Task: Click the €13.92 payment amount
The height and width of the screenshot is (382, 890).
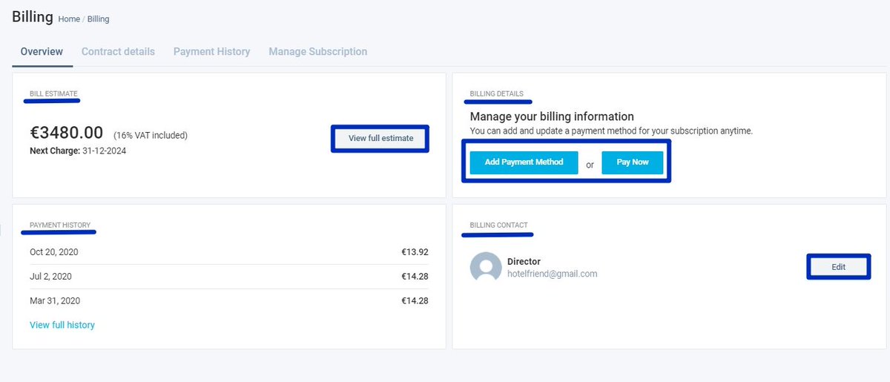Action: [x=415, y=252]
